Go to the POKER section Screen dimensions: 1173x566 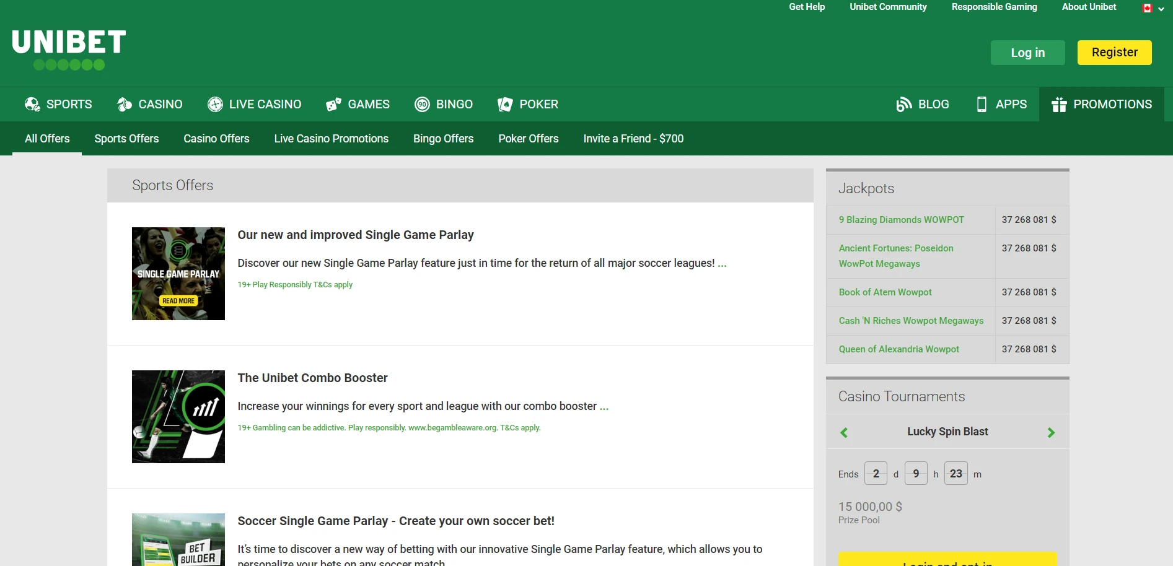tap(528, 104)
